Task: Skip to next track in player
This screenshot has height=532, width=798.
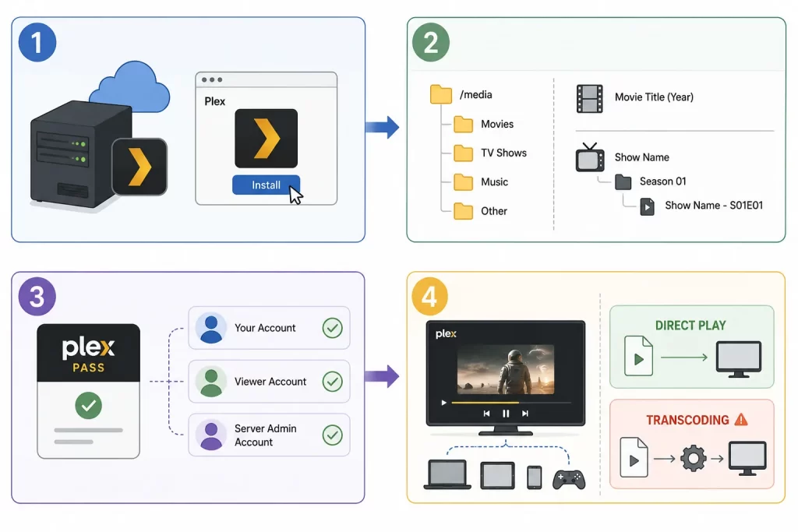Action: [x=525, y=414]
